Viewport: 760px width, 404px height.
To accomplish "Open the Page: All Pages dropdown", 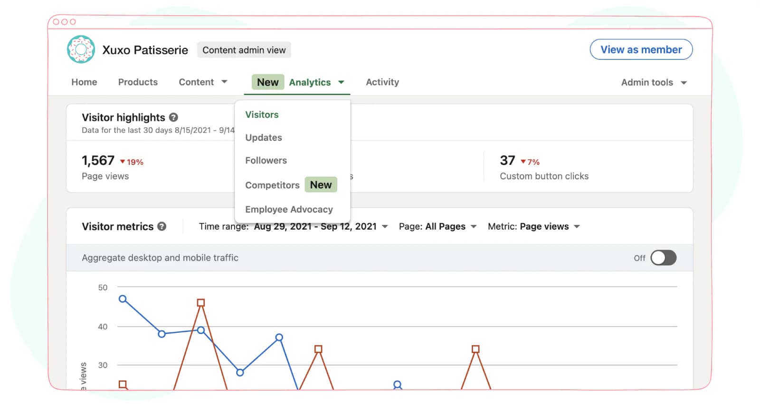I will point(437,227).
